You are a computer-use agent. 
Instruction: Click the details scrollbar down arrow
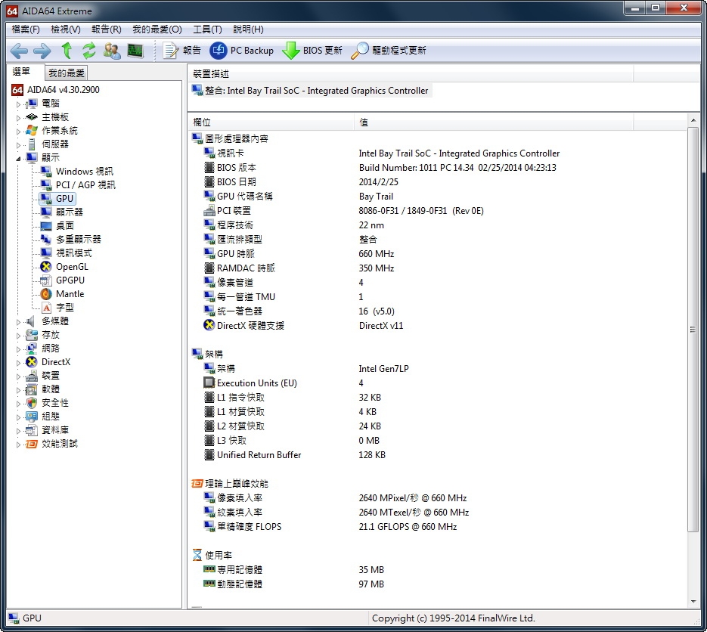tap(693, 602)
